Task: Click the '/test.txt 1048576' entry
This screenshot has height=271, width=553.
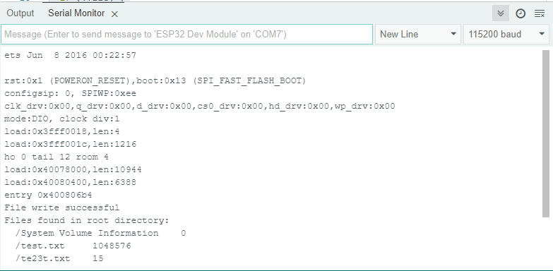Action: tap(73, 246)
